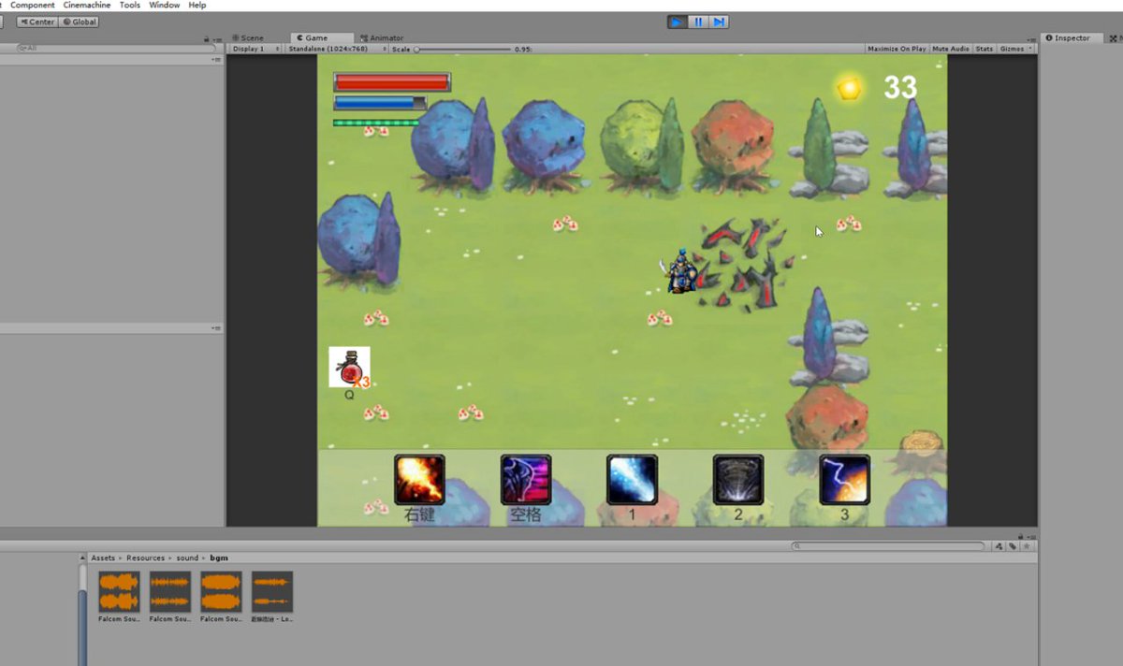Viewport: 1123px width, 666px height.
Task: Use the Q health potion item
Action: 348,365
